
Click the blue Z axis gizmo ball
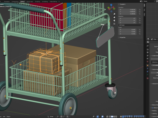click(111, 5)
